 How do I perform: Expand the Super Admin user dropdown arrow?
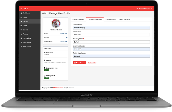pos(152,9)
